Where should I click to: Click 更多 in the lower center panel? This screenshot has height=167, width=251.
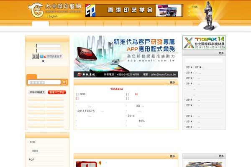172,156
